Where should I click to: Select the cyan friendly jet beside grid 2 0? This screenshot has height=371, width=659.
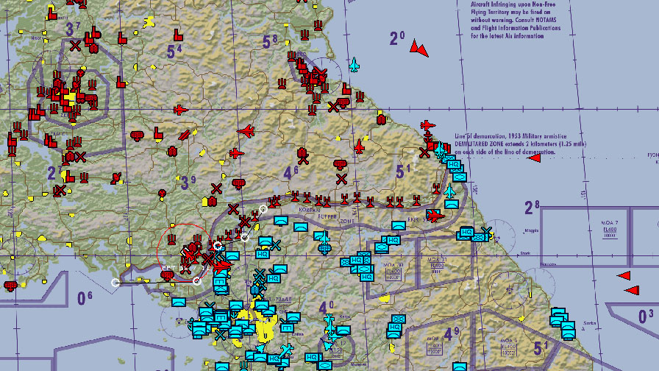pos(355,65)
